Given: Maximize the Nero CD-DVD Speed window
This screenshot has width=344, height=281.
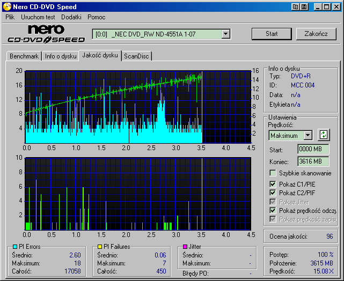Looking at the screenshot, I should pos(326,7).
